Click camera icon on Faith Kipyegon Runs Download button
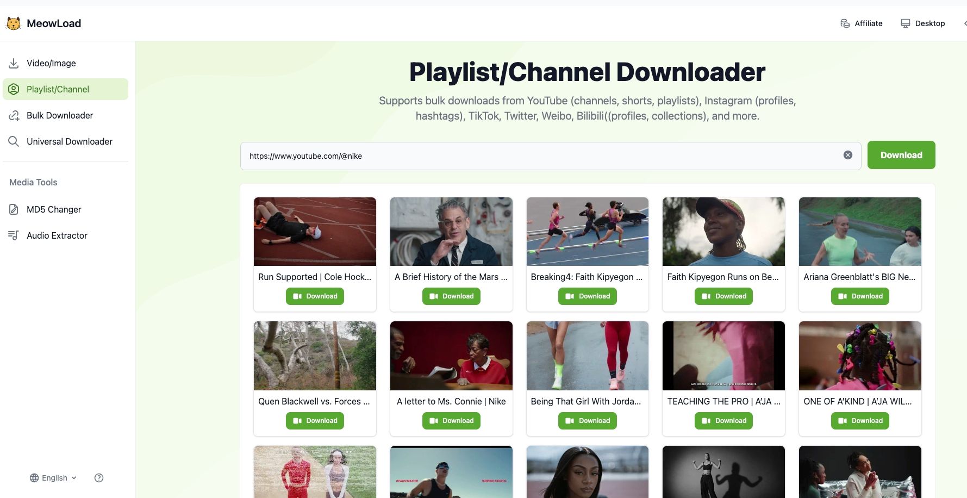The height and width of the screenshot is (498, 967). coord(706,296)
